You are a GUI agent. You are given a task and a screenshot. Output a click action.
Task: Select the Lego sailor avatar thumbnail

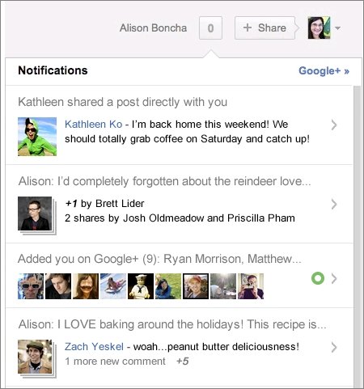click(x=141, y=286)
